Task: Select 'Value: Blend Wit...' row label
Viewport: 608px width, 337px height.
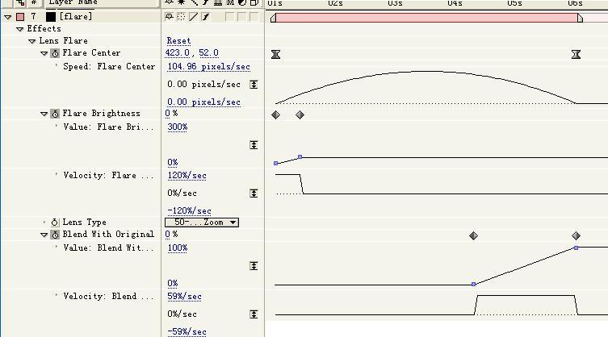Action: [108, 248]
